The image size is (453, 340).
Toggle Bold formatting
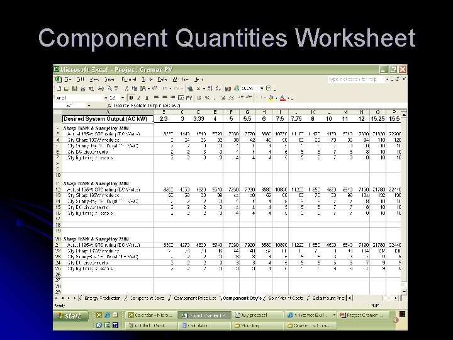[131, 98]
